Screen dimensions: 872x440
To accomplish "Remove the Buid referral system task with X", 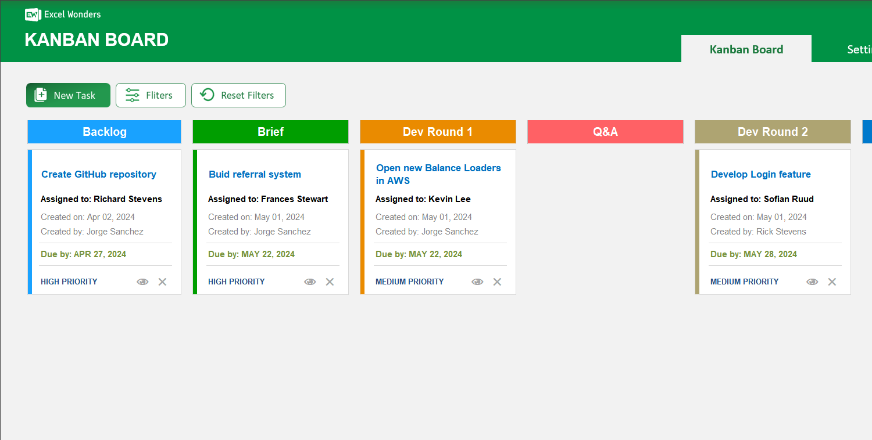I will 330,282.
